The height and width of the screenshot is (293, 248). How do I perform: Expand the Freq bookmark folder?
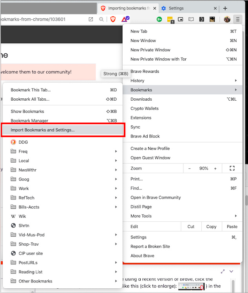pyautogui.click(x=63, y=151)
